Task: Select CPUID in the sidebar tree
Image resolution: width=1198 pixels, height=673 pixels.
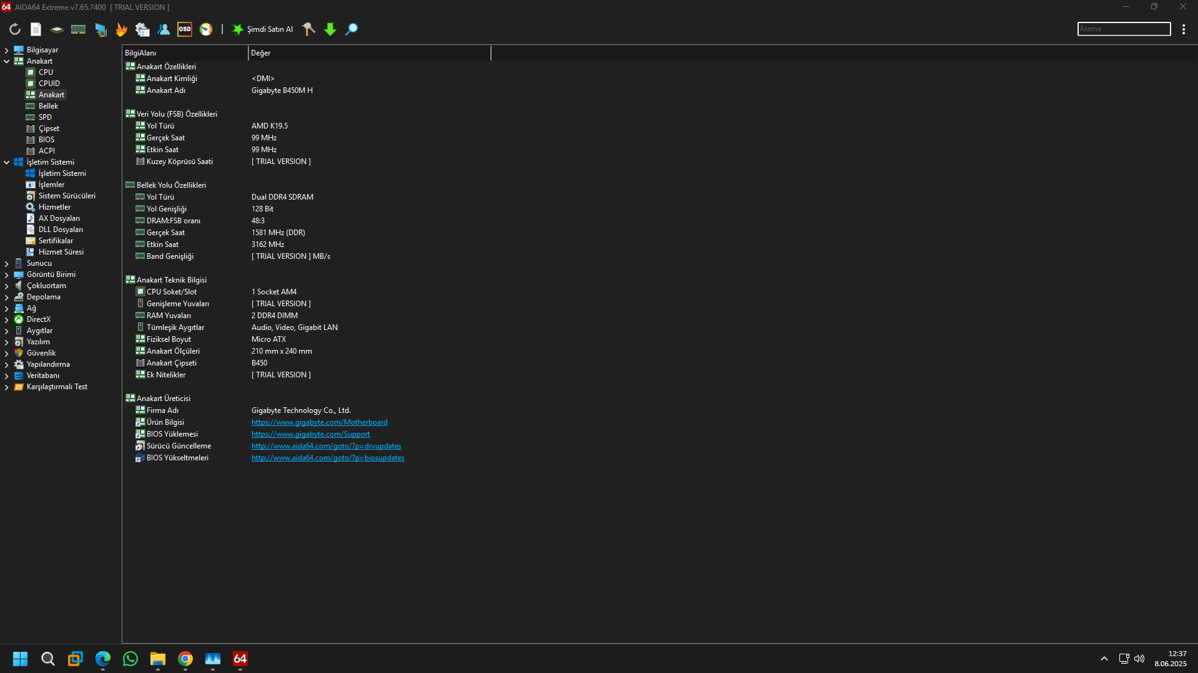Action: coord(49,84)
